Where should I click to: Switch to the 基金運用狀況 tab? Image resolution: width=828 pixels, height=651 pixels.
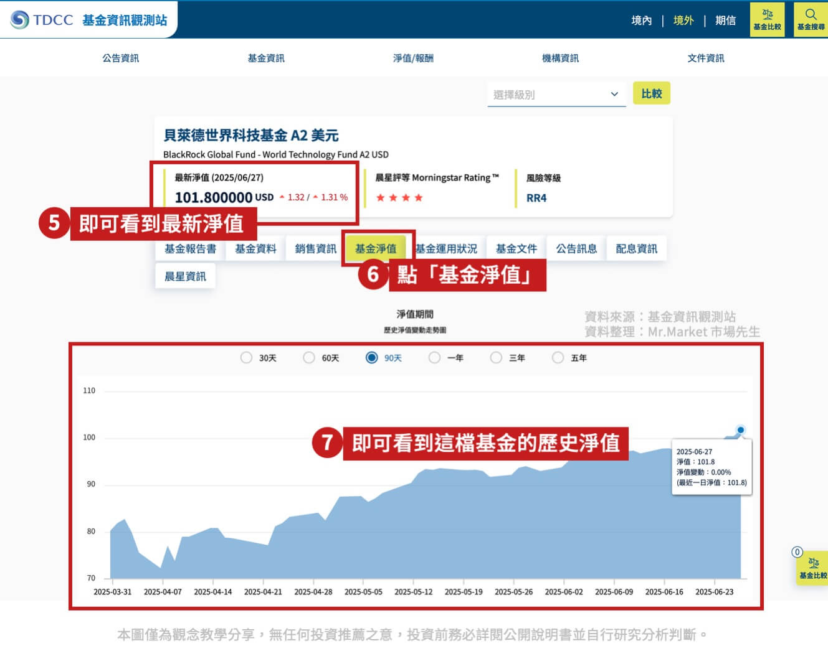pos(446,249)
